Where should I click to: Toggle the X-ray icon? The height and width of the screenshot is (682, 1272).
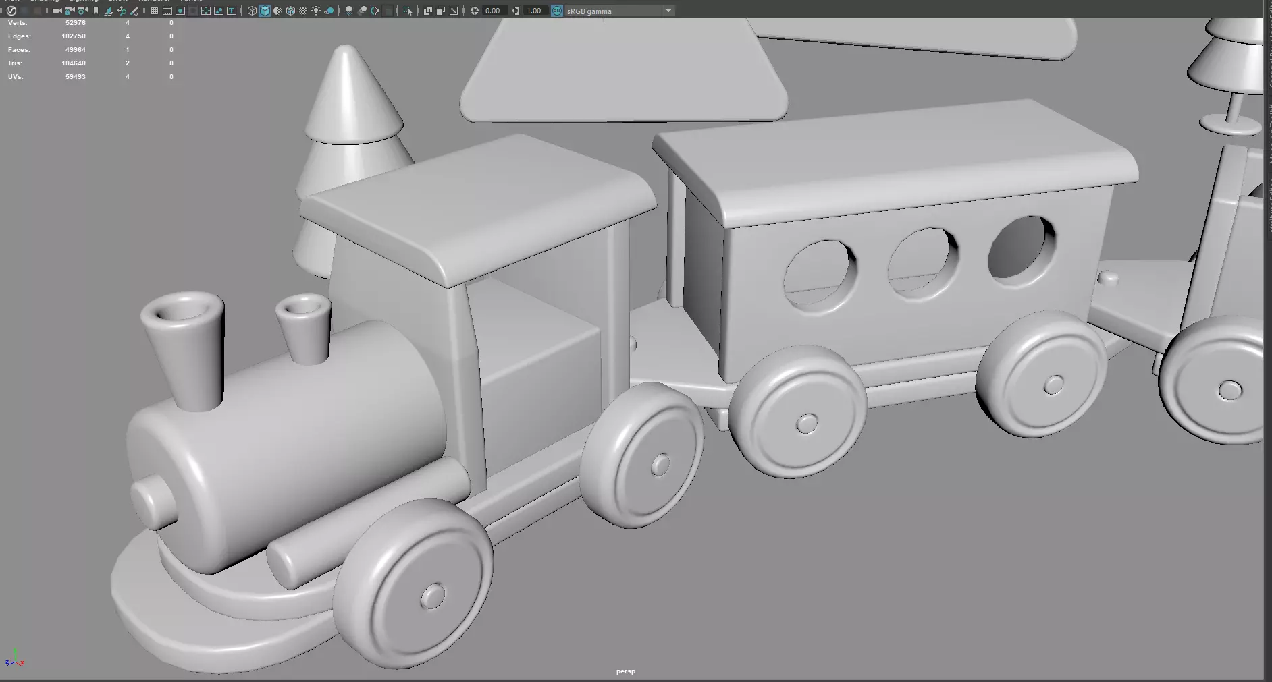tap(428, 11)
